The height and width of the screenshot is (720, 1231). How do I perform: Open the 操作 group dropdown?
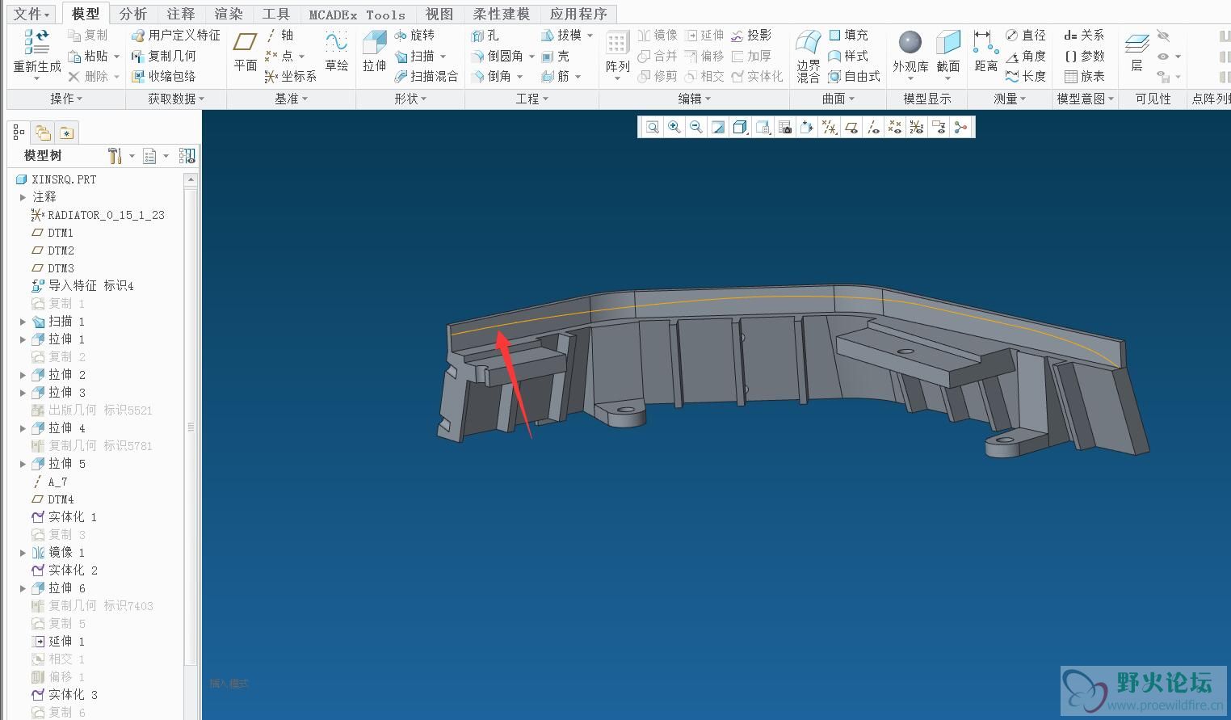pyautogui.click(x=66, y=99)
